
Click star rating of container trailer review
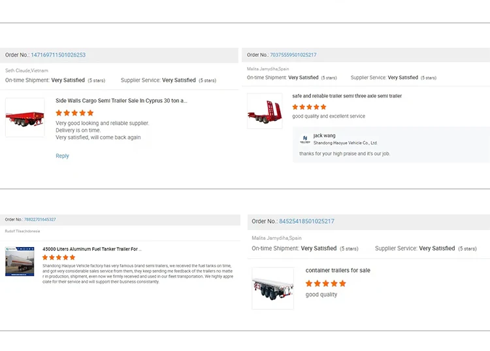click(x=325, y=284)
